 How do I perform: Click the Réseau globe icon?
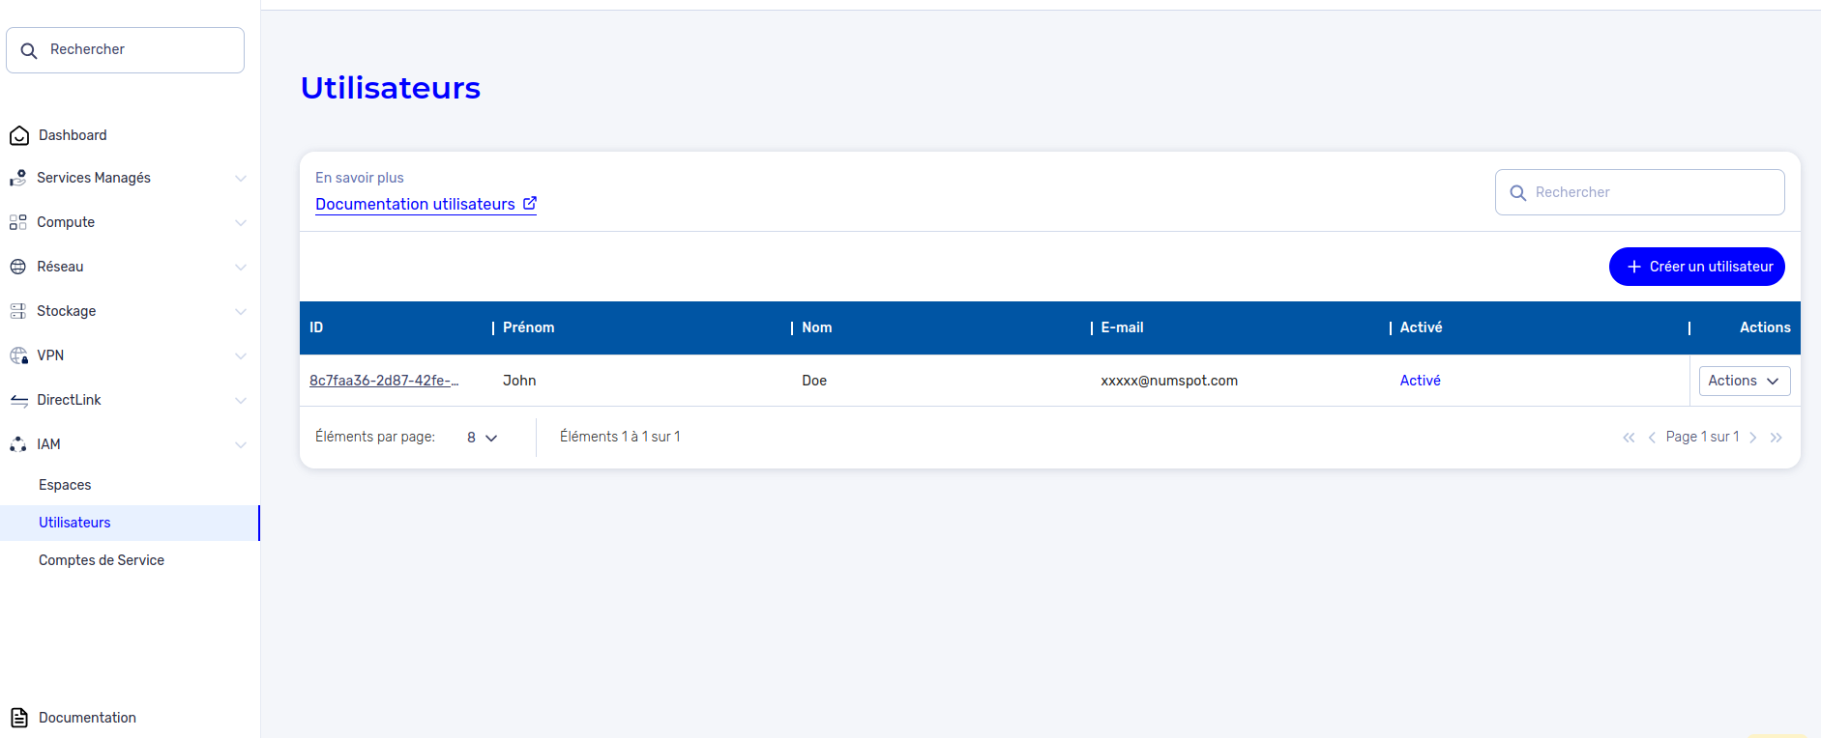point(18,267)
